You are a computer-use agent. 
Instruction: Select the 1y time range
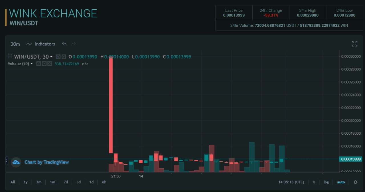click(26, 182)
